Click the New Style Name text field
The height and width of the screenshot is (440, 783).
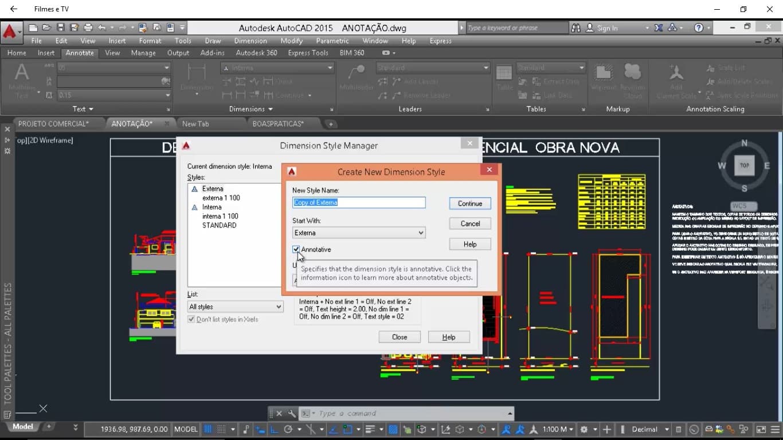(359, 202)
